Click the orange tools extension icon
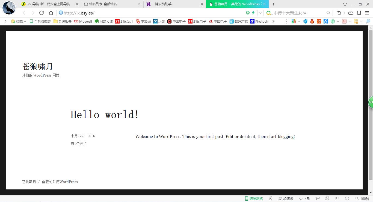373x202 pixels. point(319,21)
